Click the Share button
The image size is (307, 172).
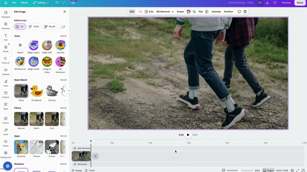pyautogui.click(x=300, y=3)
